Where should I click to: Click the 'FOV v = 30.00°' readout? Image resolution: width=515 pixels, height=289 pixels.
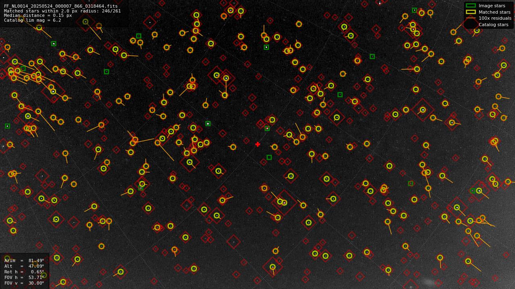click(24, 283)
